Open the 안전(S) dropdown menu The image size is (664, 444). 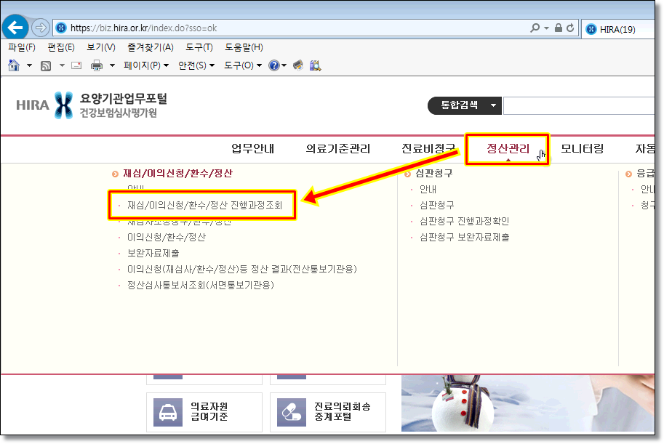[x=196, y=65]
